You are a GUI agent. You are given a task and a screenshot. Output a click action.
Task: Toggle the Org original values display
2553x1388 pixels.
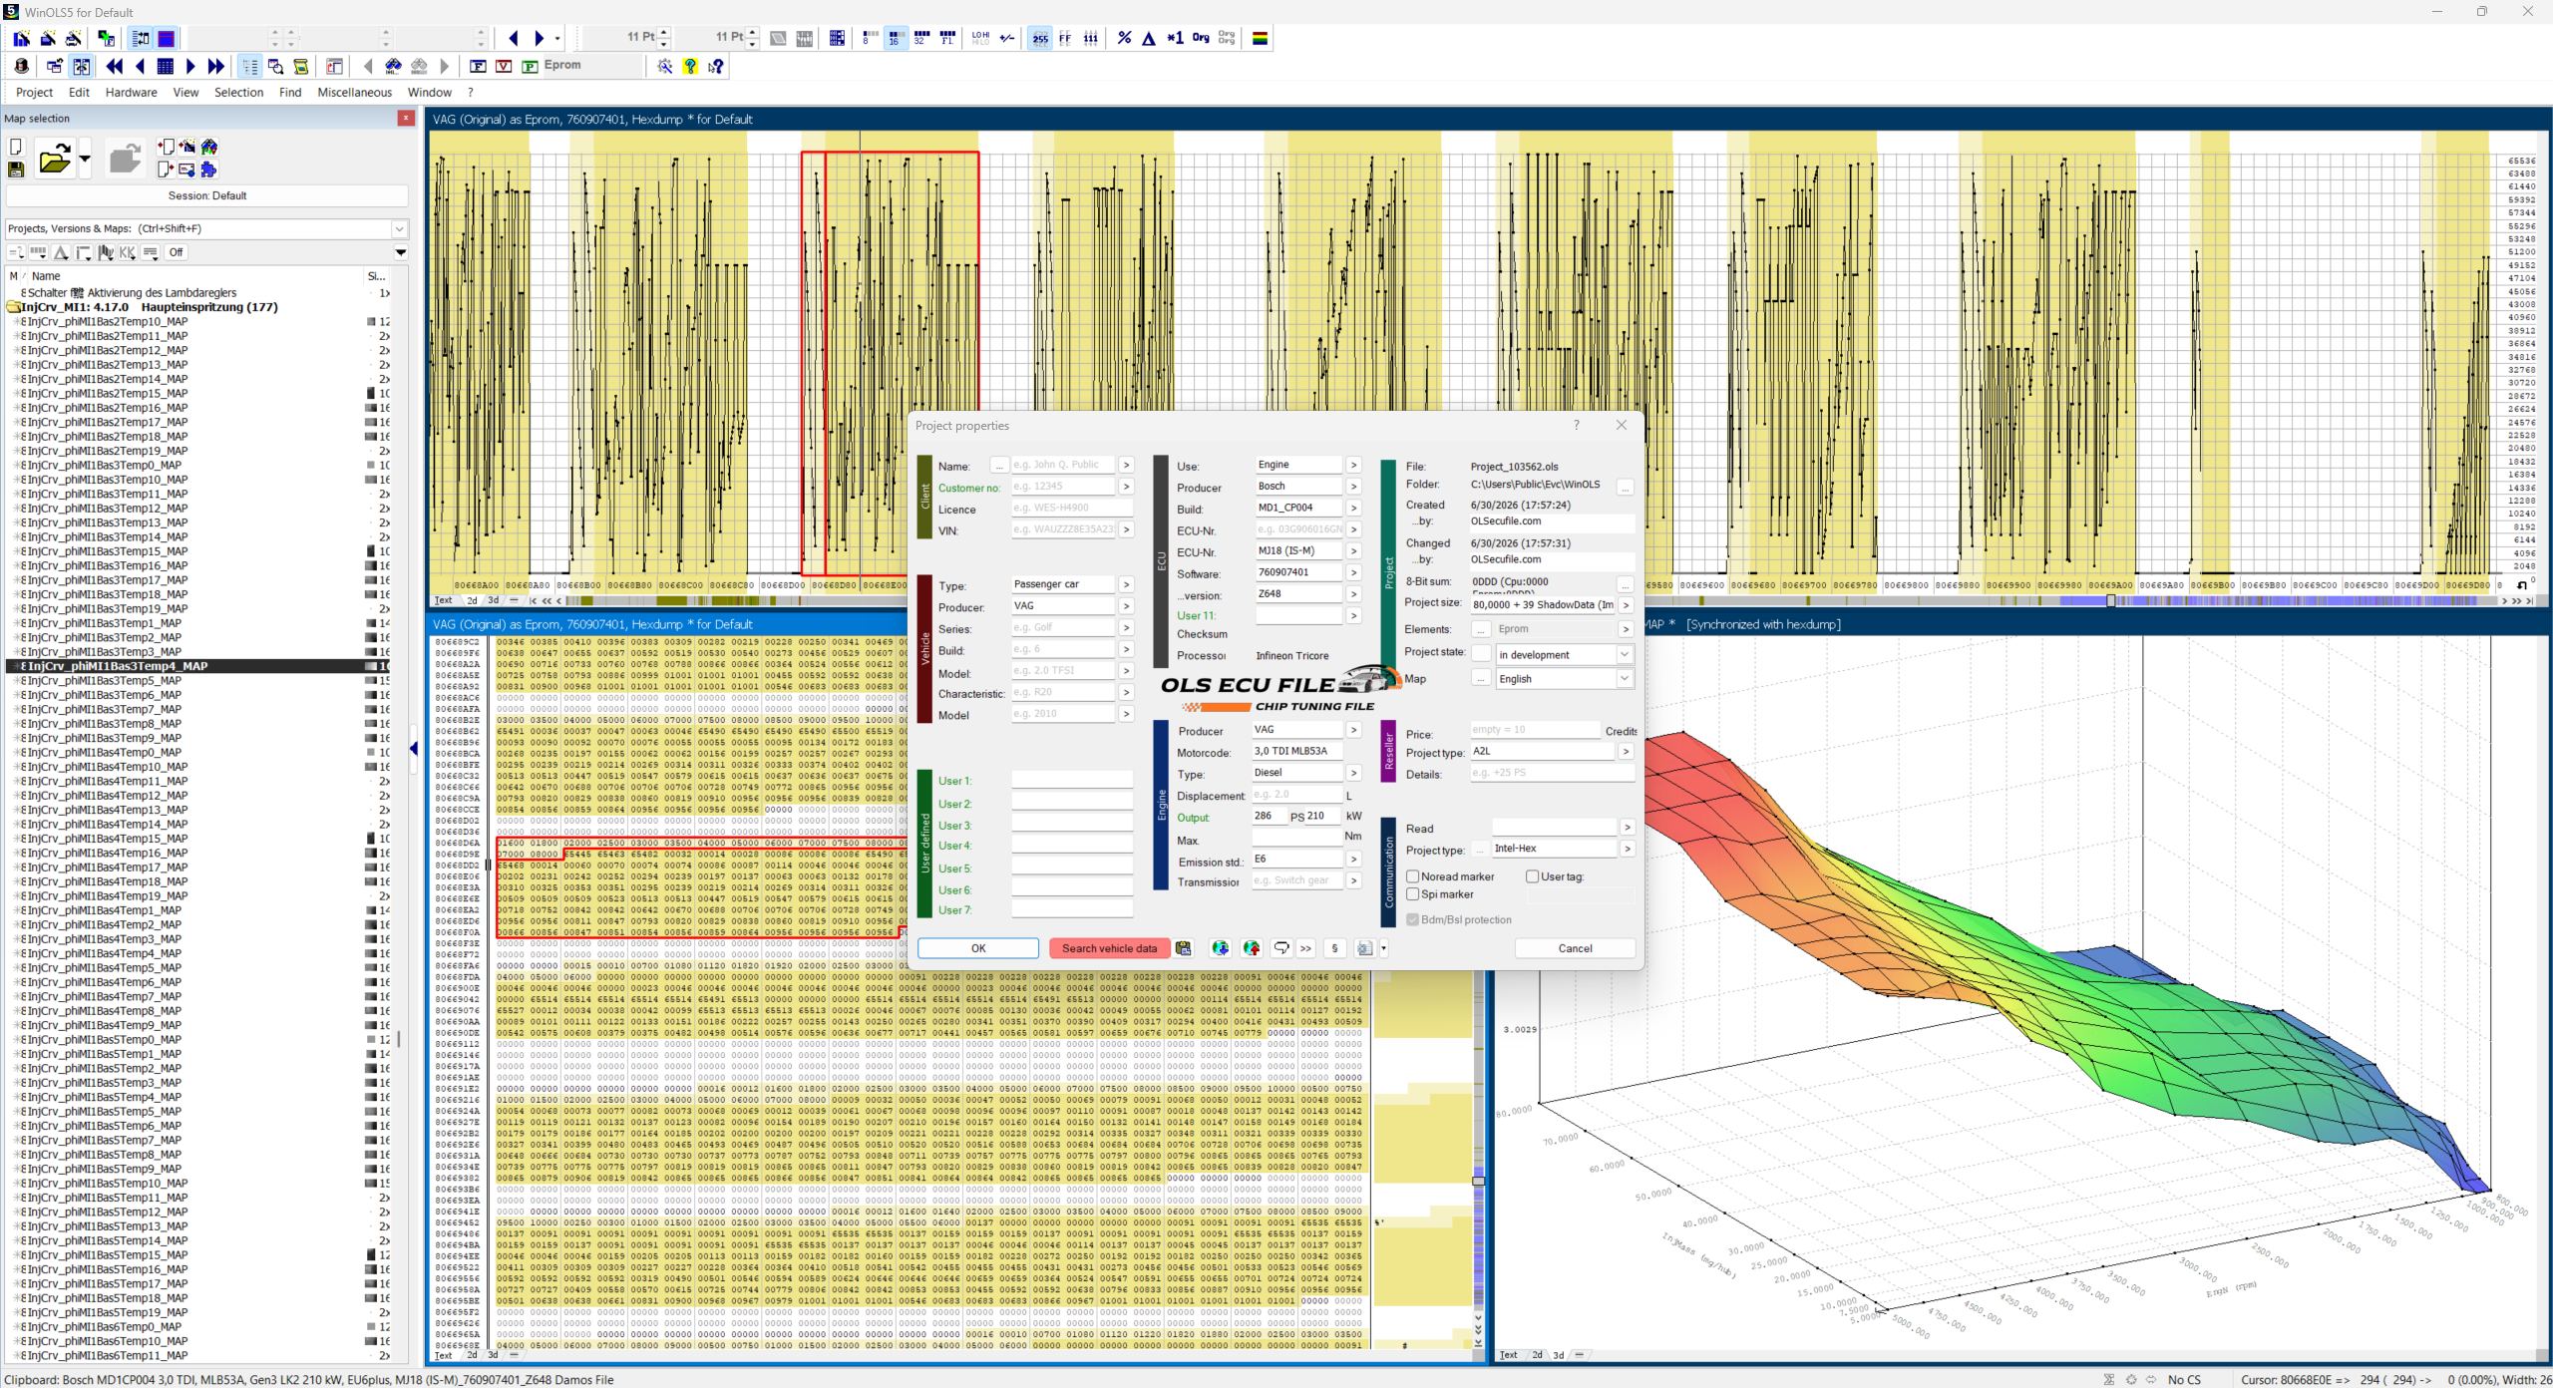pyautogui.click(x=1201, y=38)
